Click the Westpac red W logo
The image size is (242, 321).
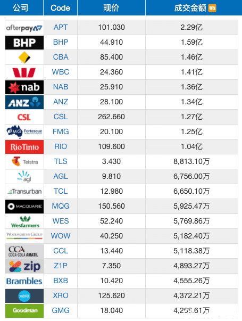point(24,72)
